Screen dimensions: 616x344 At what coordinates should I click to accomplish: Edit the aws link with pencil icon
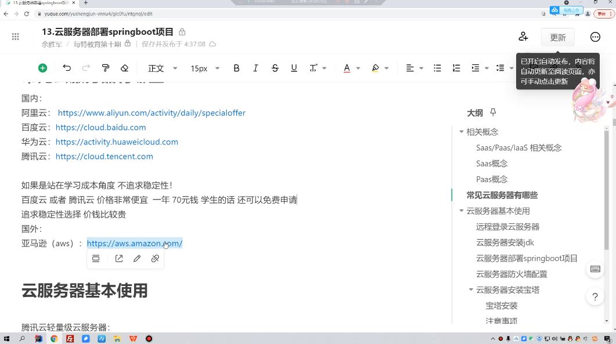point(136,258)
